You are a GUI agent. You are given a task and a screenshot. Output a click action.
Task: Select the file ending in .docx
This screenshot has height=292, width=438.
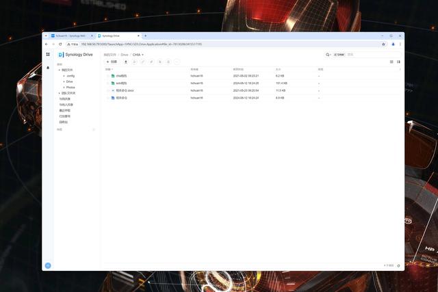(125, 90)
